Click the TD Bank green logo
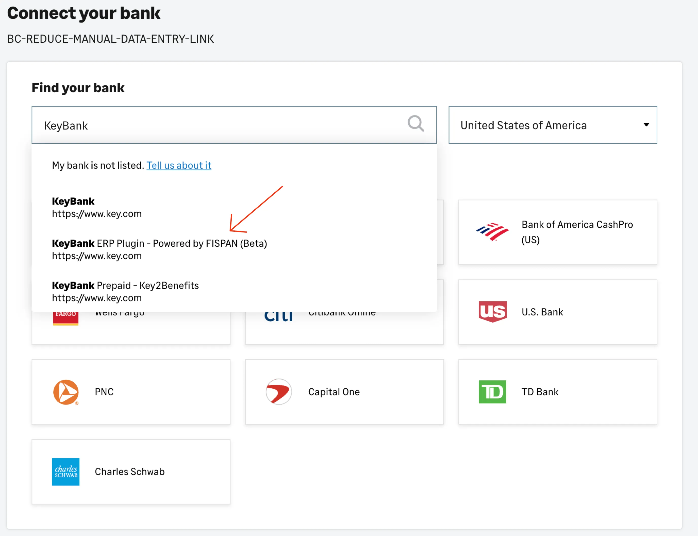The image size is (698, 536). click(x=492, y=392)
